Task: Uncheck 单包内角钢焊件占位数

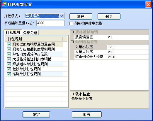Action: click(x=9, y=54)
